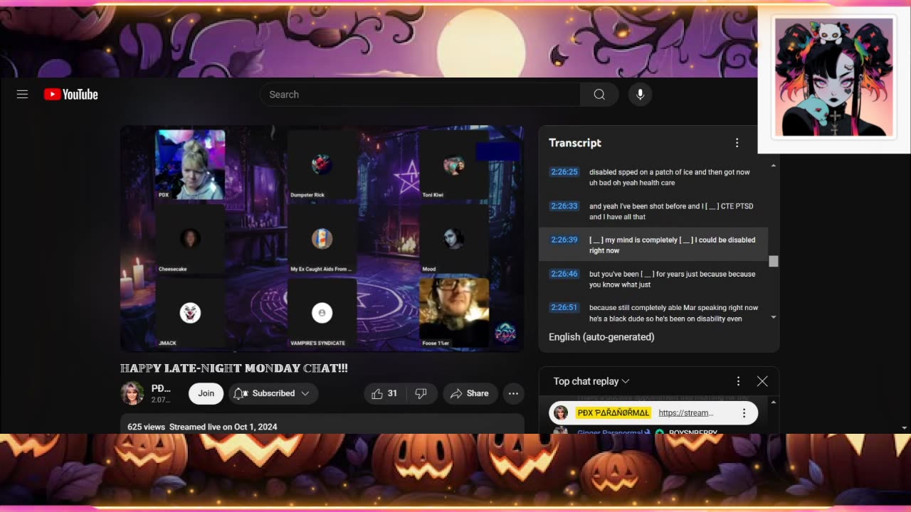Click the search magnifier button
This screenshot has height=512, width=911.
599,95
